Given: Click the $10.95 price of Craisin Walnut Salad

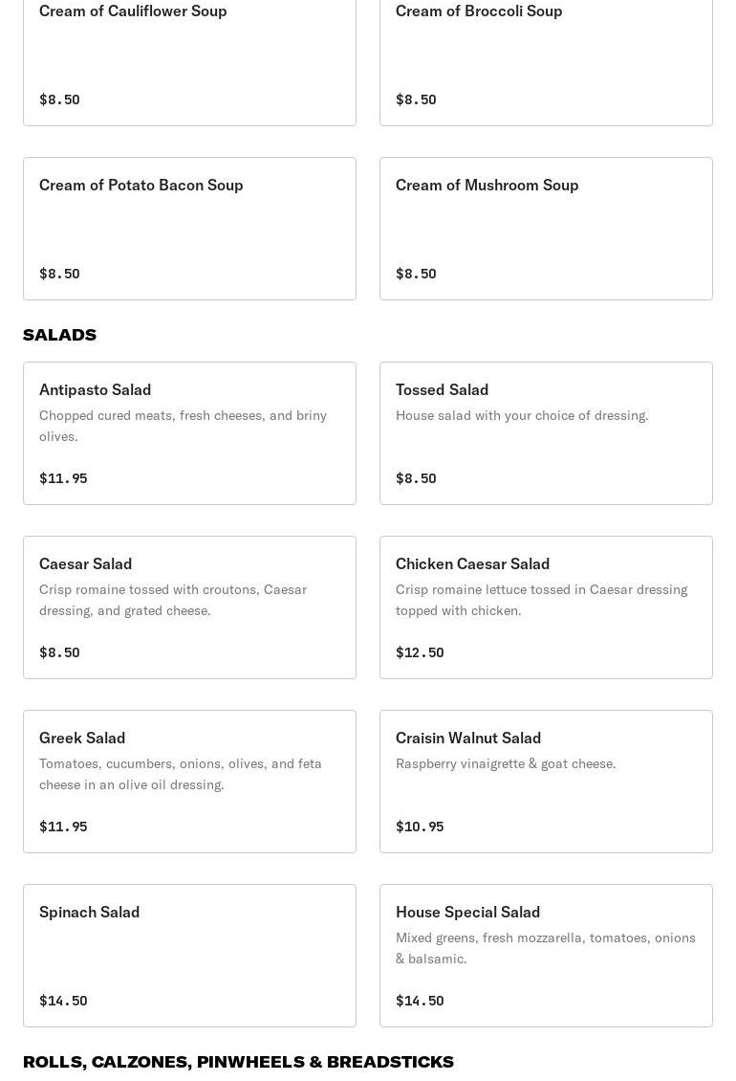Looking at the screenshot, I should tap(420, 827).
